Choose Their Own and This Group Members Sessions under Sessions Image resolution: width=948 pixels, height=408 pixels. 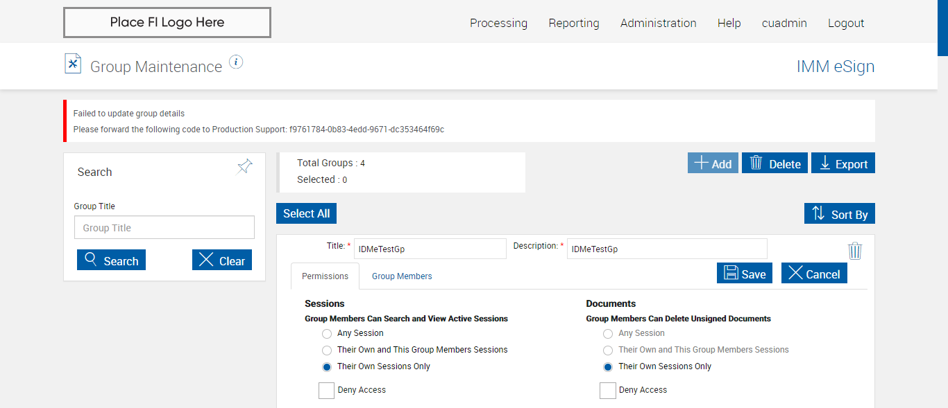coord(327,350)
